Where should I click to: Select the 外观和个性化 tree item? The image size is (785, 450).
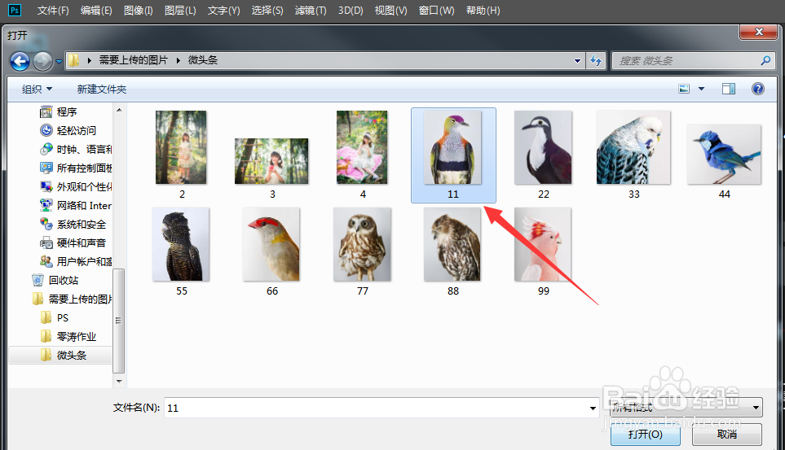(84, 186)
